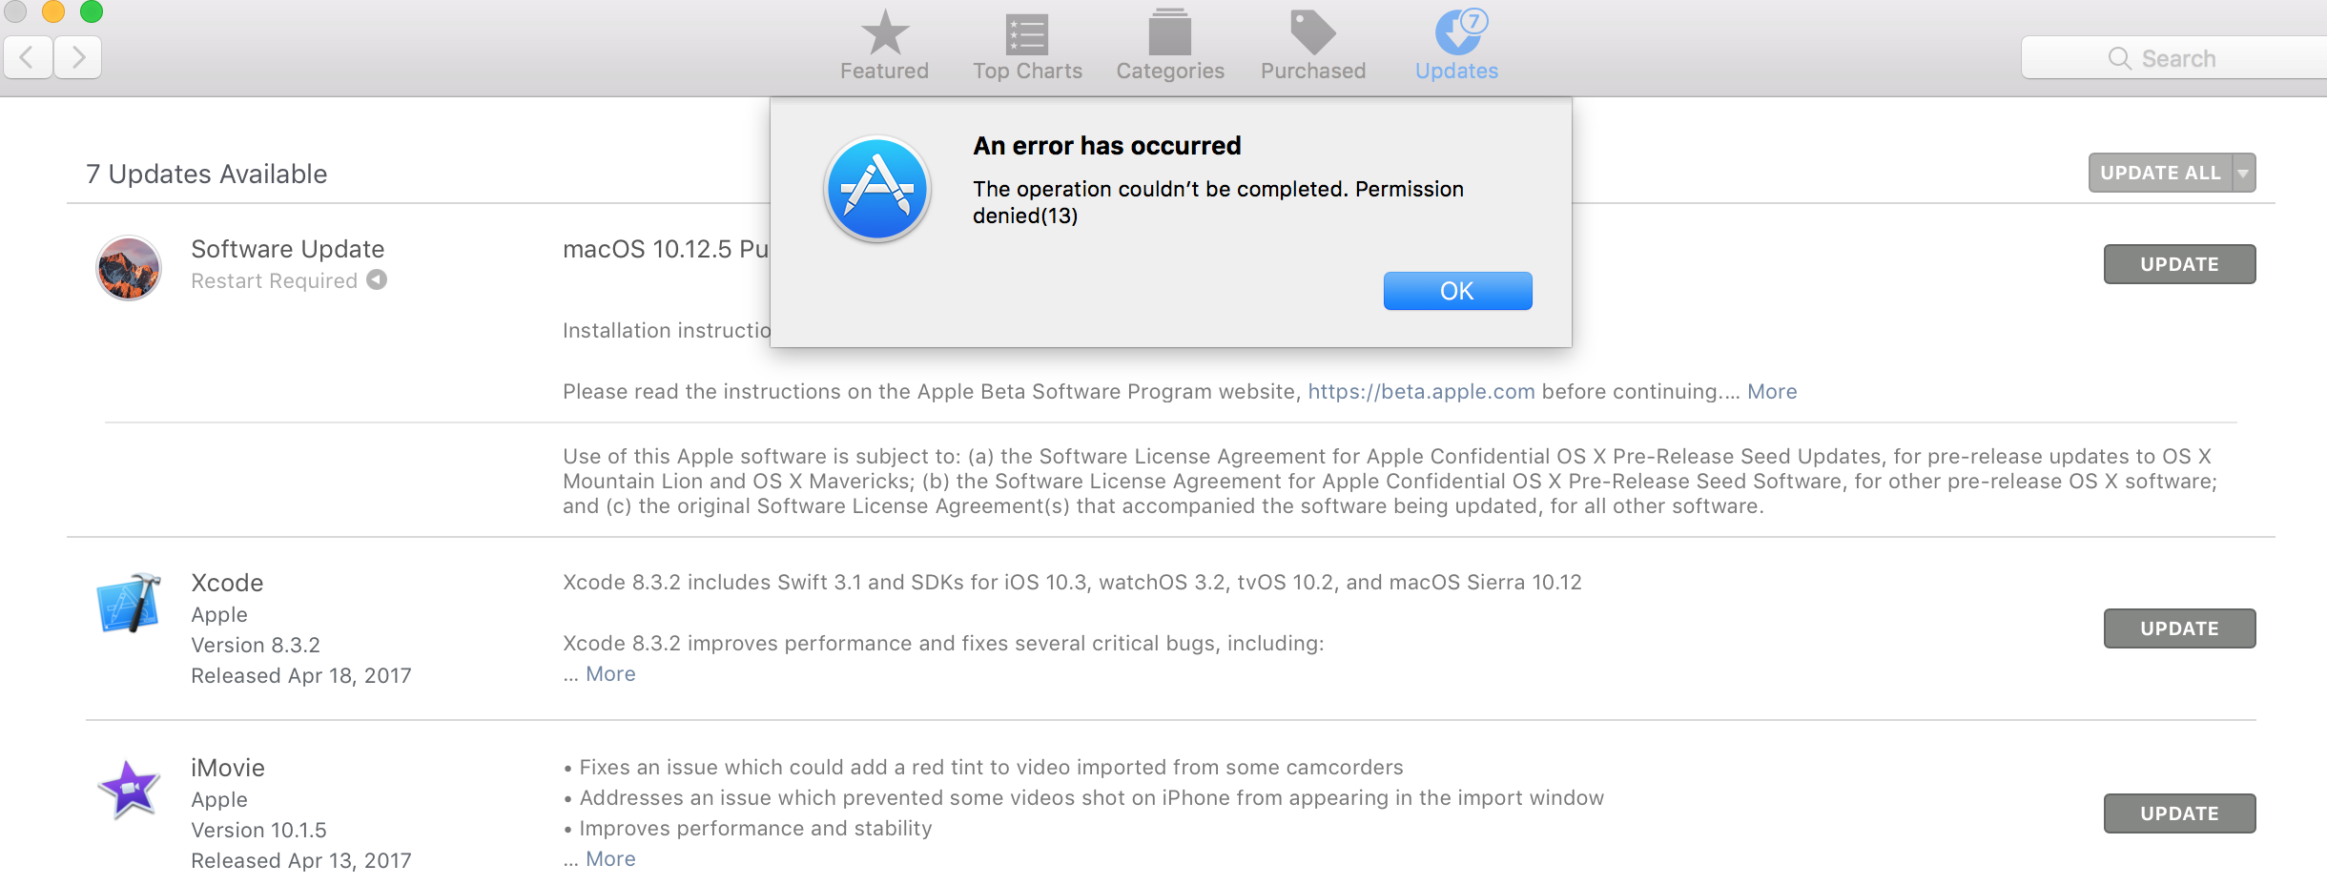Open the Featured star tab

pyautogui.click(x=884, y=33)
